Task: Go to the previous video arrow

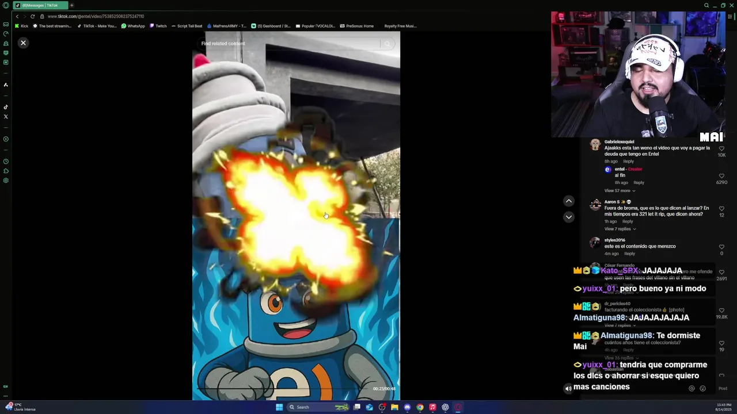Action: click(568, 201)
